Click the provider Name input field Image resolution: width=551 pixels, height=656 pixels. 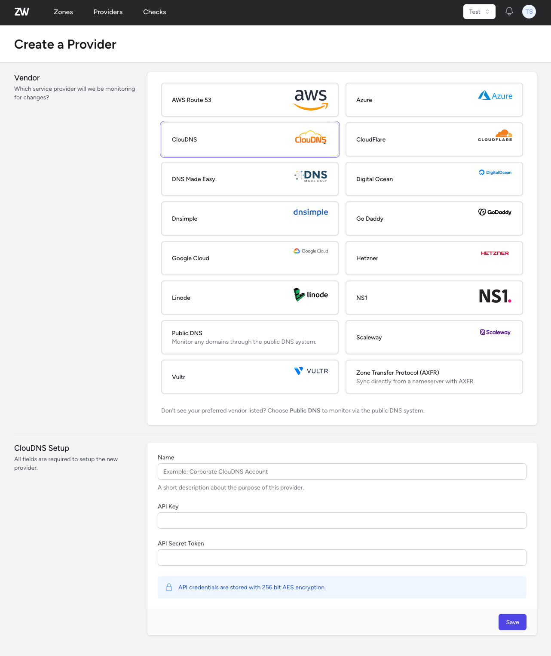[342, 471]
